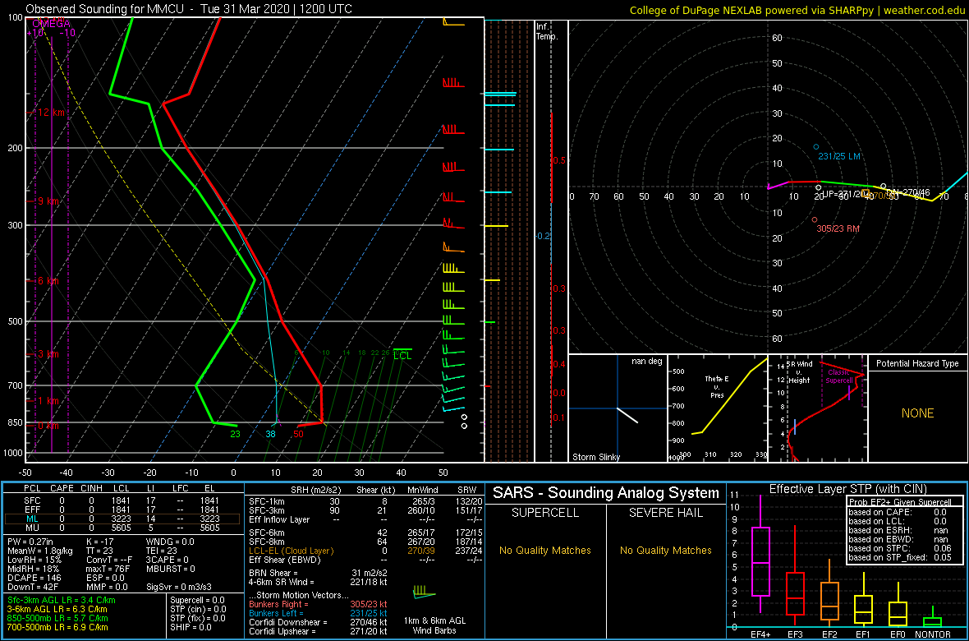Click the yellow Theta-E profile curve
969x641 pixels.
pyautogui.click(x=730, y=395)
